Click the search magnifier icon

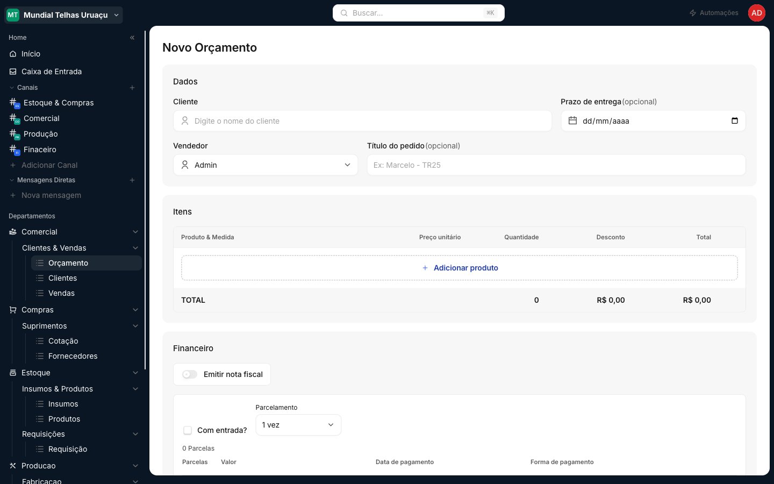click(344, 13)
